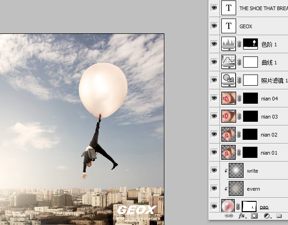Toggle visibility of 曲线 1 layer
Screen dimensions: 288x225
tap(214, 62)
